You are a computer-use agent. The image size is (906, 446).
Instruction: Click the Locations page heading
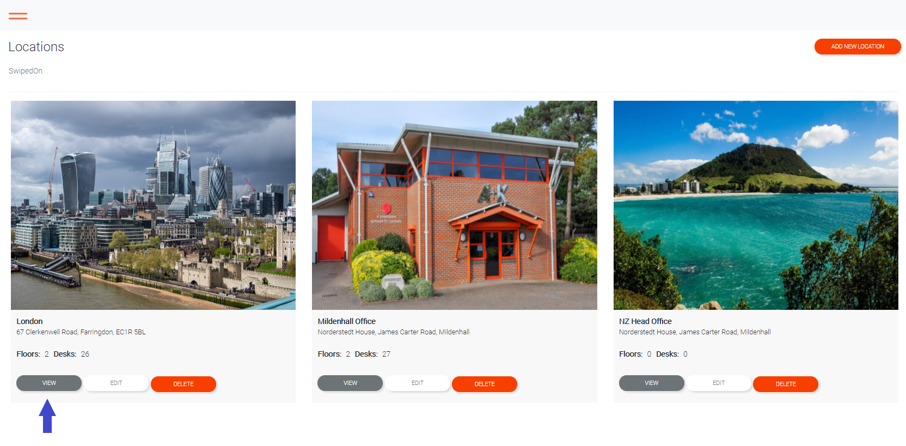click(36, 47)
